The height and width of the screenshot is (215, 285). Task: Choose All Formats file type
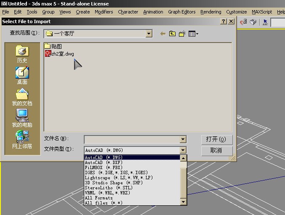(x=132, y=198)
